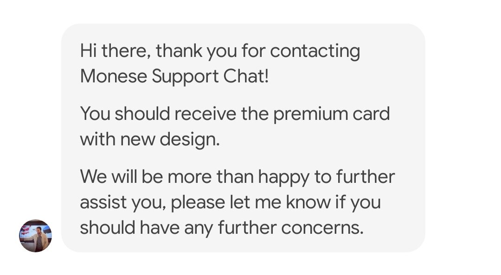Click the word "Monese" in the message
The height and width of the screenshot is (275, 501).
(x=114, y=76)
